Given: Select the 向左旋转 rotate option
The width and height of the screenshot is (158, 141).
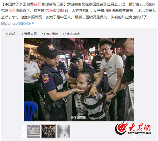Looking at the screenshot, I should point(52,34).
